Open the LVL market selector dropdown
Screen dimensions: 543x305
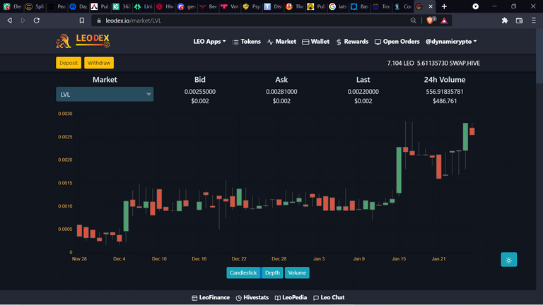(x=105, y=94)
